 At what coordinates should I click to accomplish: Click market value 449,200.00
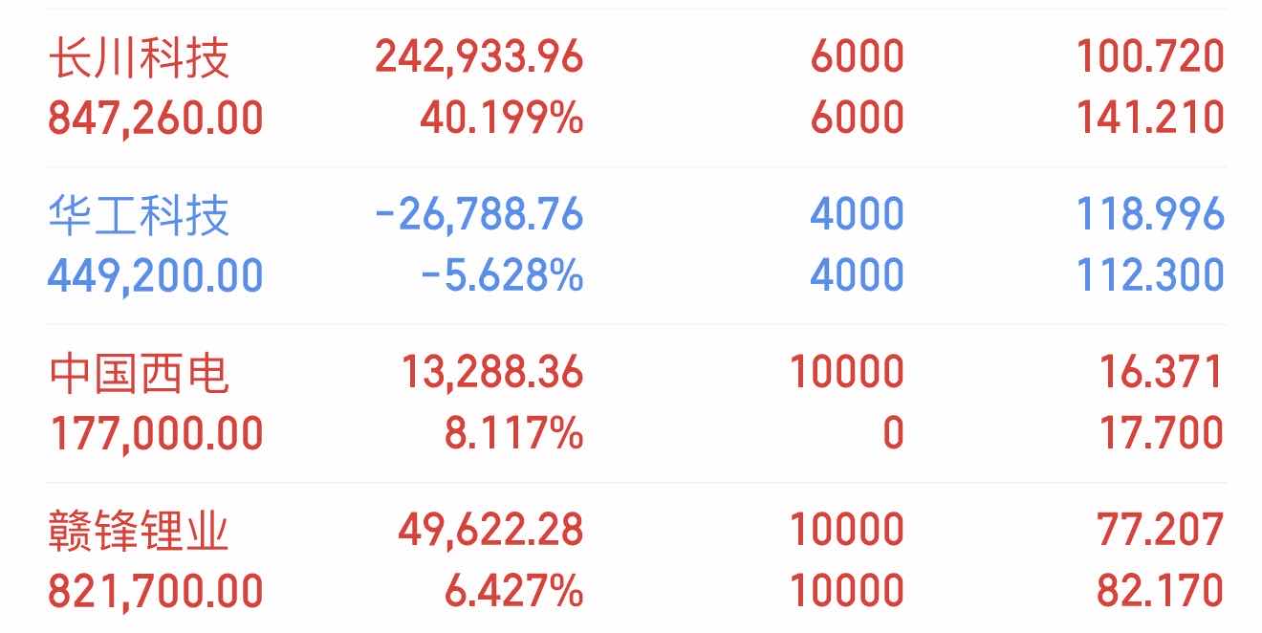coord(156,276)
